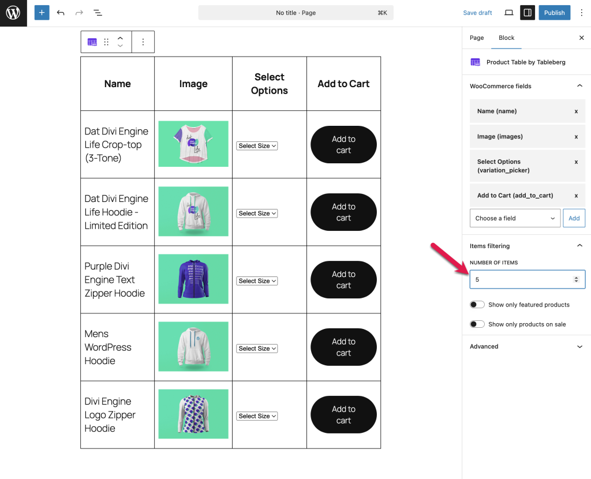Image resolution: width=591 pixels, height=479 pixels.
Task: Click the Life Hoodie Limited Edition image
Action: 193,211
